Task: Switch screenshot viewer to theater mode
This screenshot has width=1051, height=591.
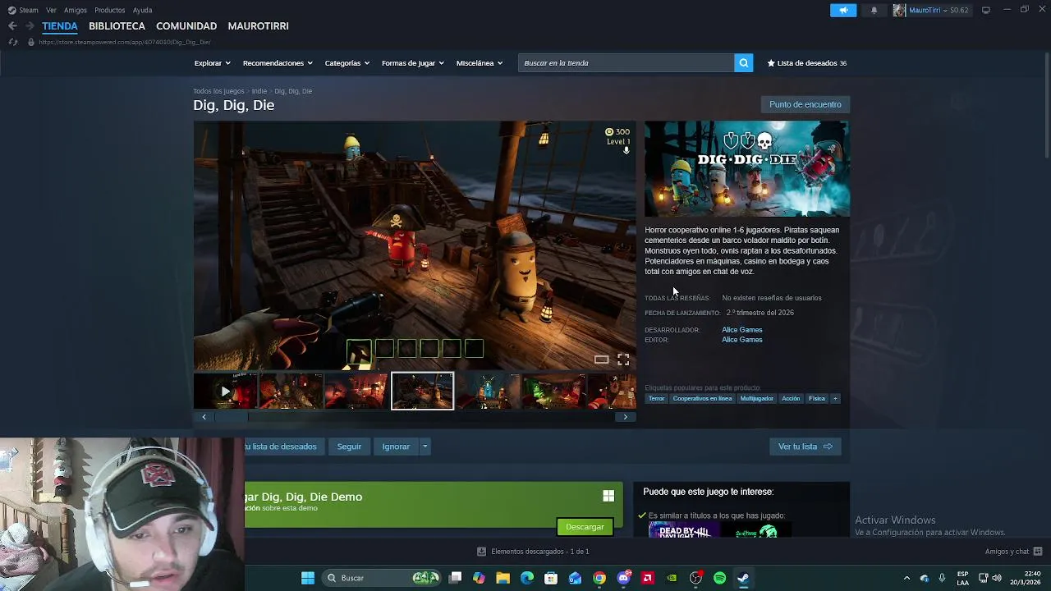Action: 601,360
